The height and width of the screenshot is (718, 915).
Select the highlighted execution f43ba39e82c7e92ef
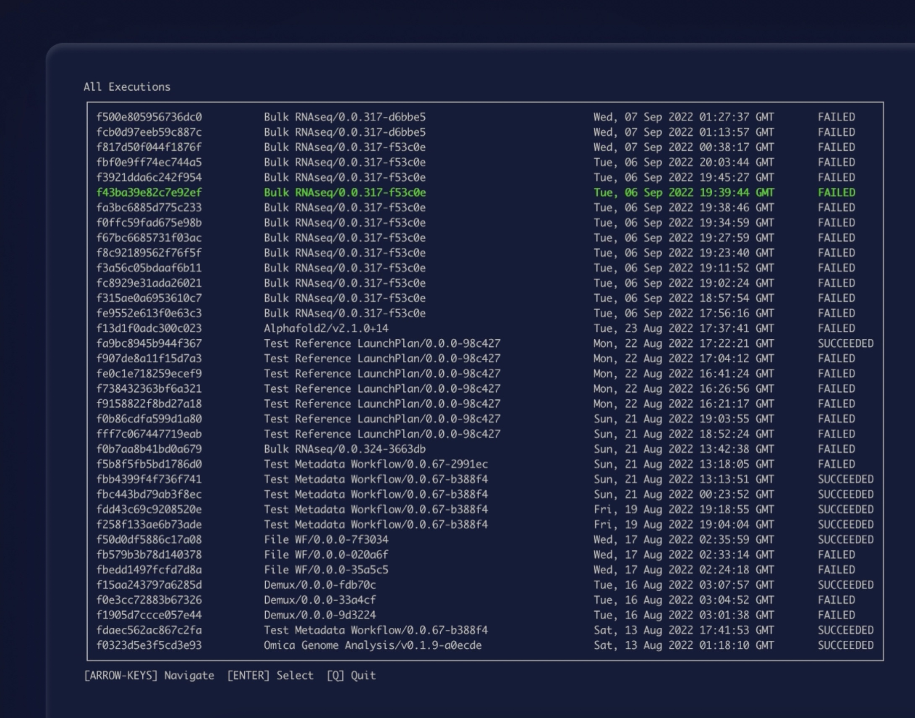(149, 193)
